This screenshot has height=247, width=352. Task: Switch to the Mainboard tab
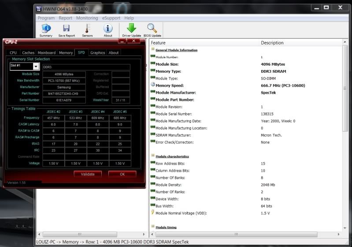click(x=46, y=53)
